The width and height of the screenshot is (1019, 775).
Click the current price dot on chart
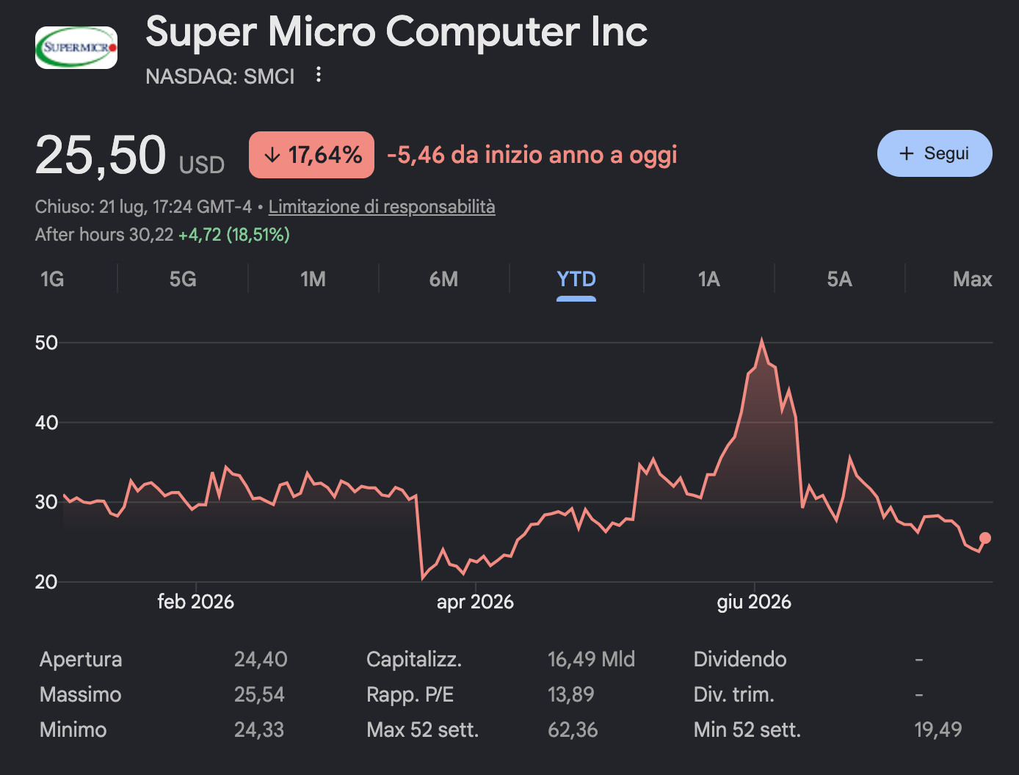point(985,538)
